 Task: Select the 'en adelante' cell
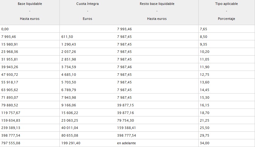[157, 143]
